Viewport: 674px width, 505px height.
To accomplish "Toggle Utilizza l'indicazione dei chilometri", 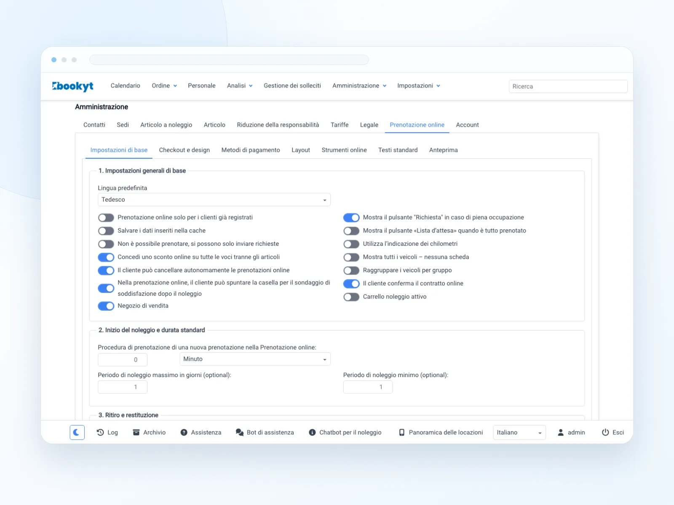I will click(x=351, y=244).
